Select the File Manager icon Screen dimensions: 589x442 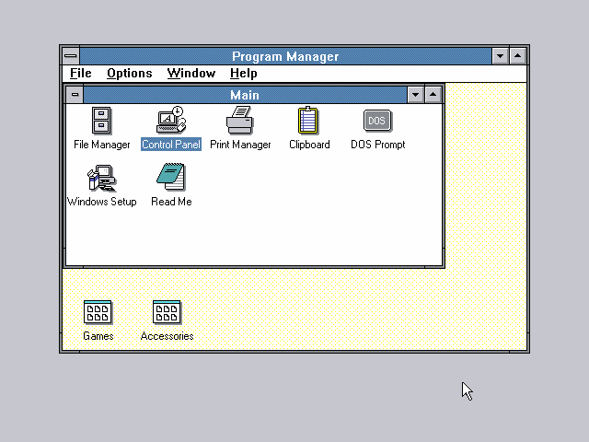coord(101,121)
